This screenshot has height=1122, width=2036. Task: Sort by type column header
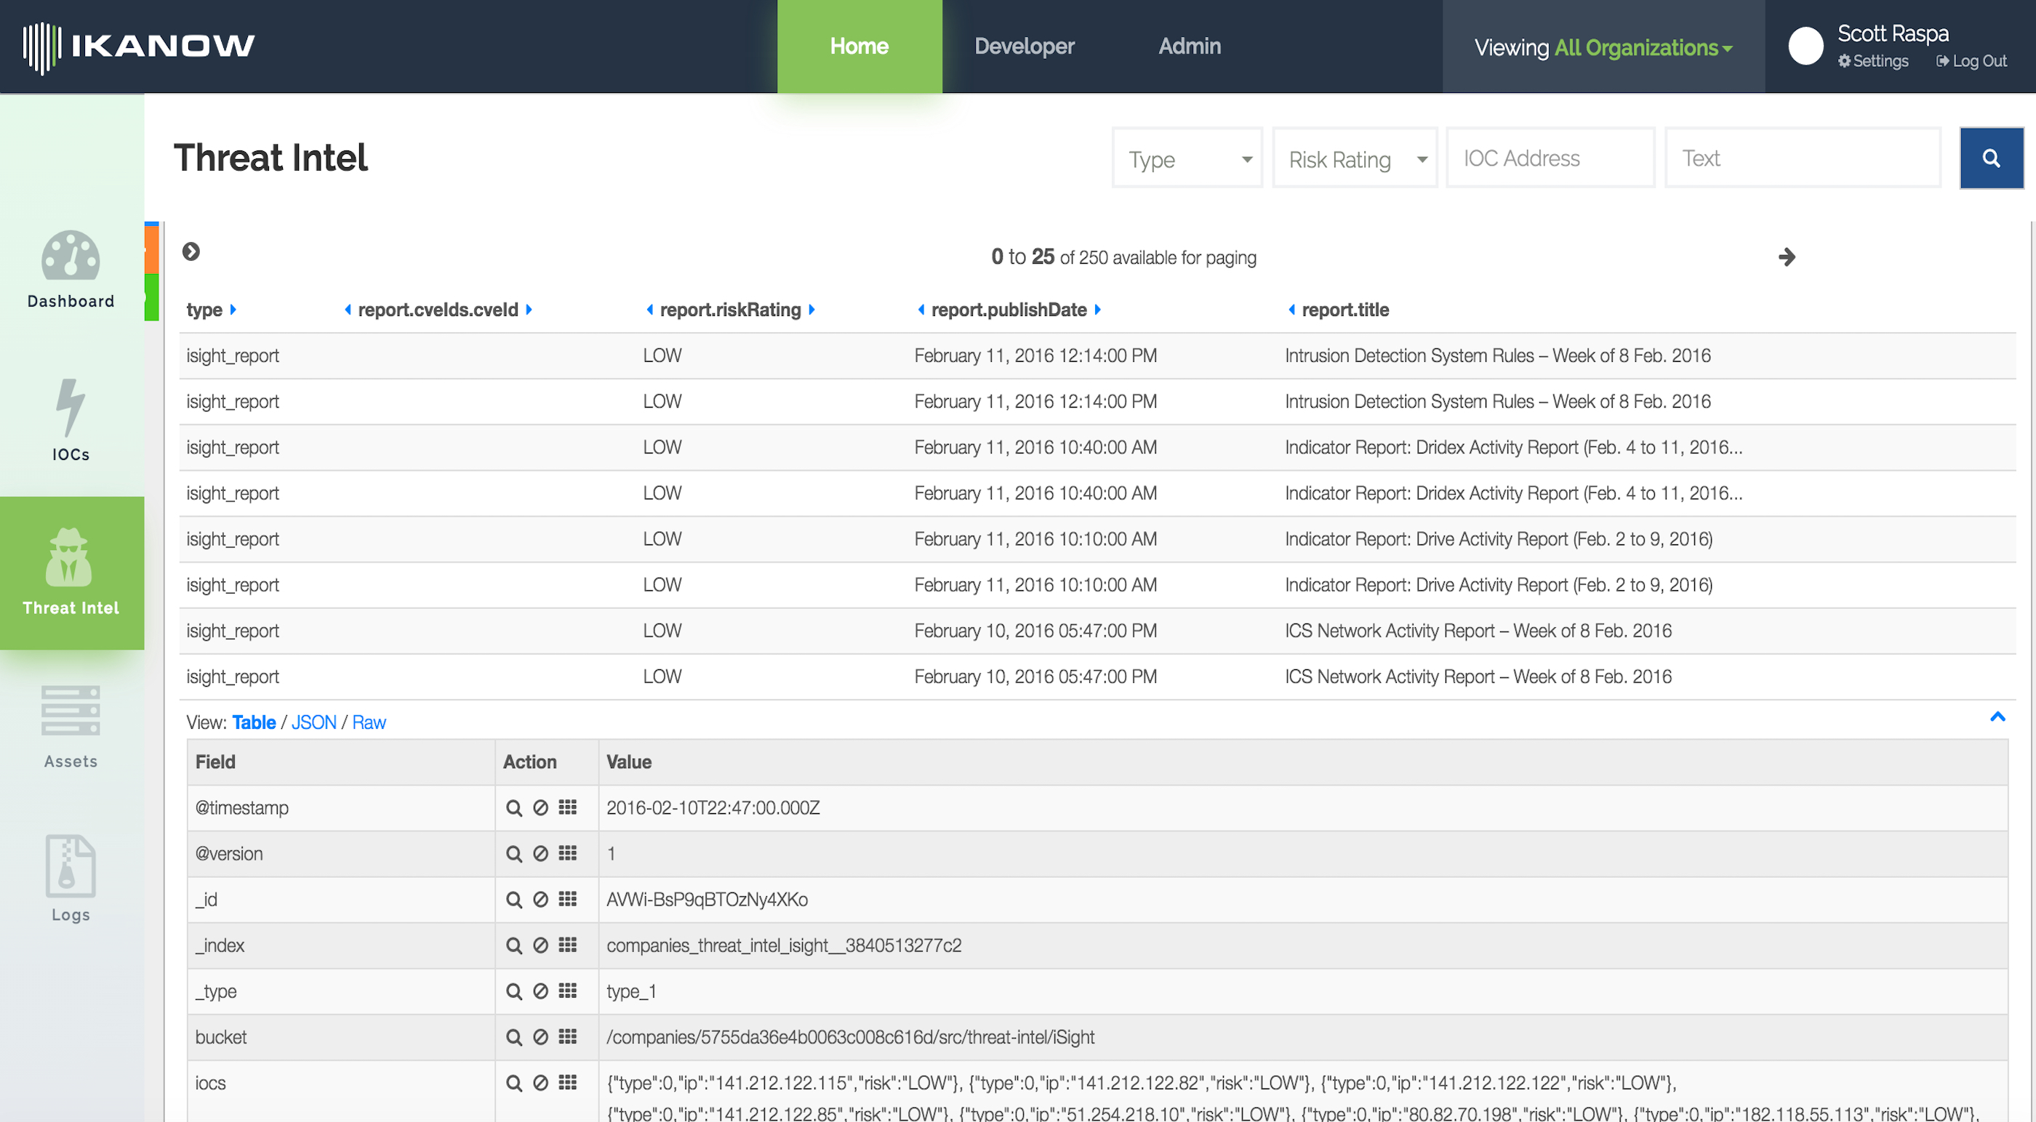click(204, 310)
